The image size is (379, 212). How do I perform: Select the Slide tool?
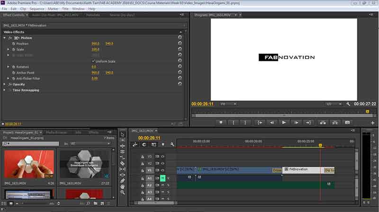click(123, 175)
